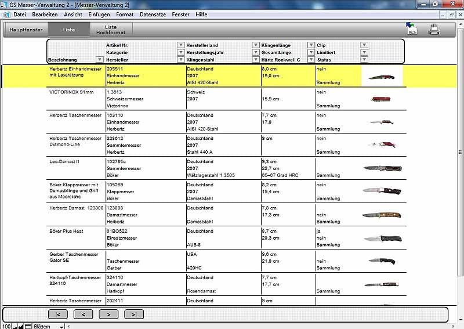This screenshot has width=464, height=329.
Task: Go to the previous record with < button
Action: click(84, 314)
